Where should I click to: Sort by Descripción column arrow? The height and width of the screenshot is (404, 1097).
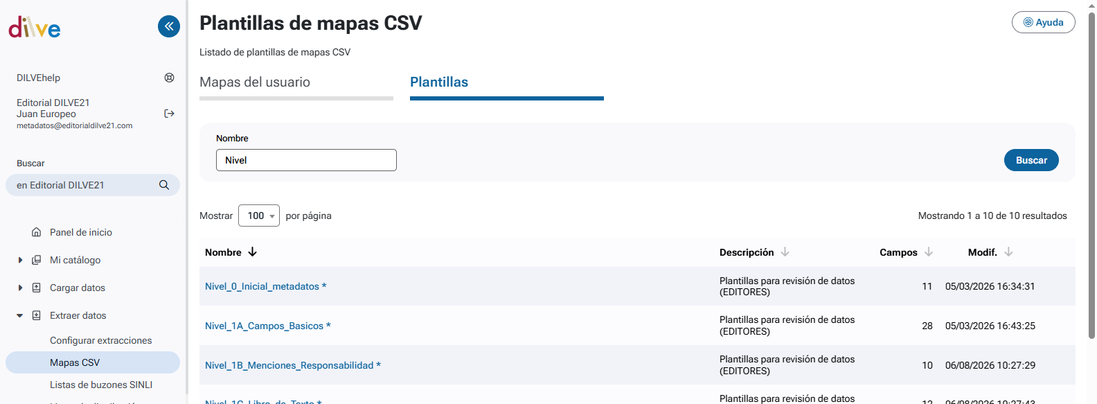[785, 252]
